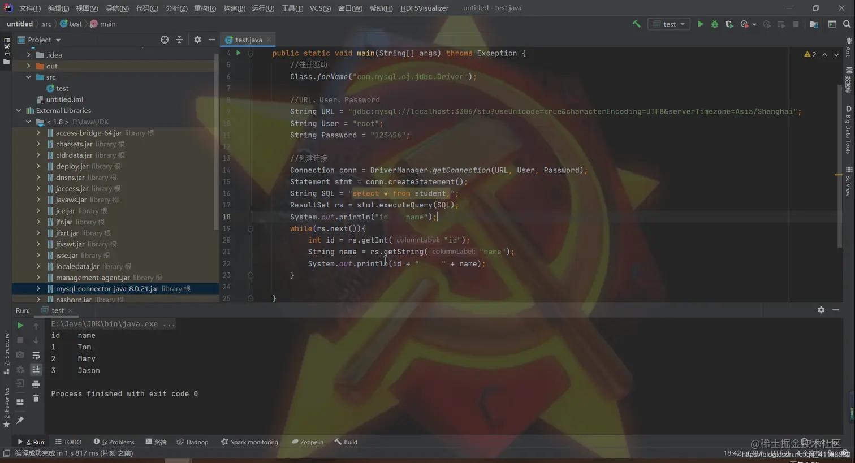This screenshot has height=463, width=855.
Task: Go to next highlighted error arrow
Action: [x=836, y=54]
